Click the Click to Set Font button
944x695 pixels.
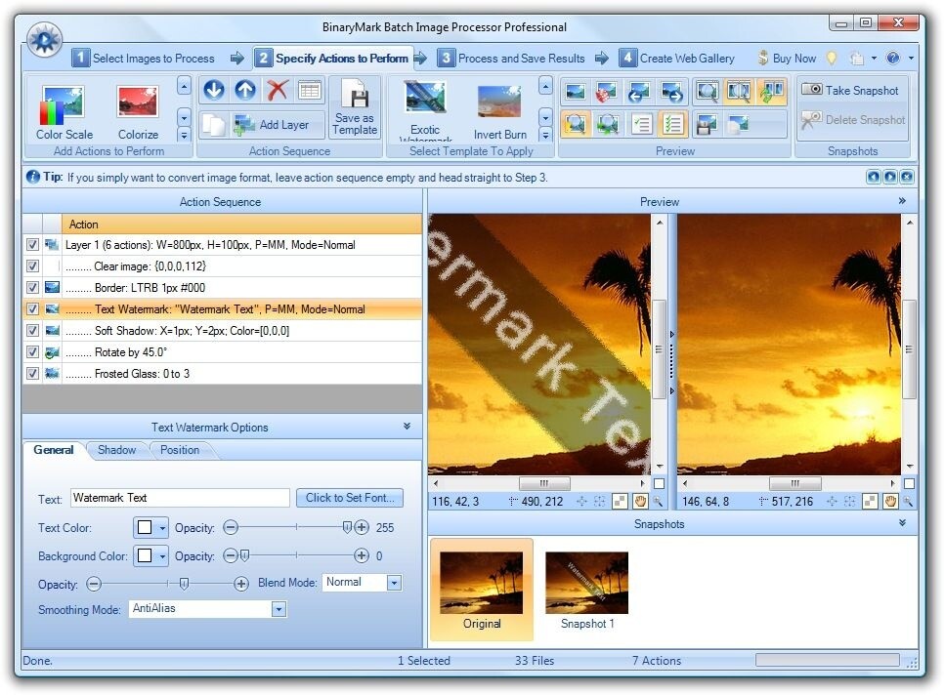tap(350, 498)
